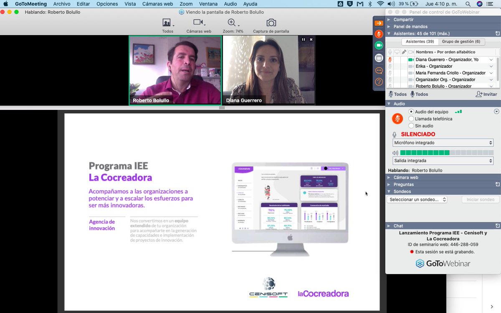Click Captura de pantalla camera icon
The width and height of the screenshot is (501, 313).
point(271,23)
